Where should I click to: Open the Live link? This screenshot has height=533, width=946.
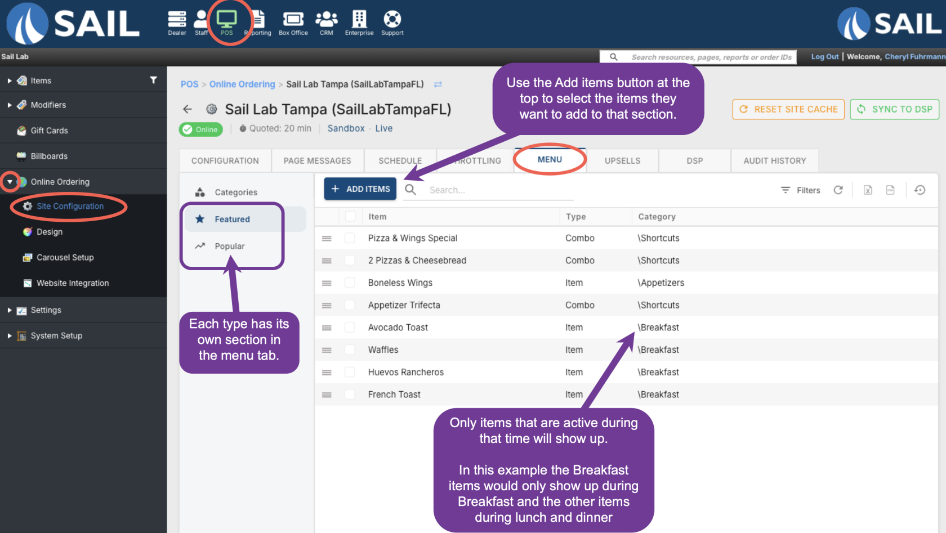(x=384, y=128)
